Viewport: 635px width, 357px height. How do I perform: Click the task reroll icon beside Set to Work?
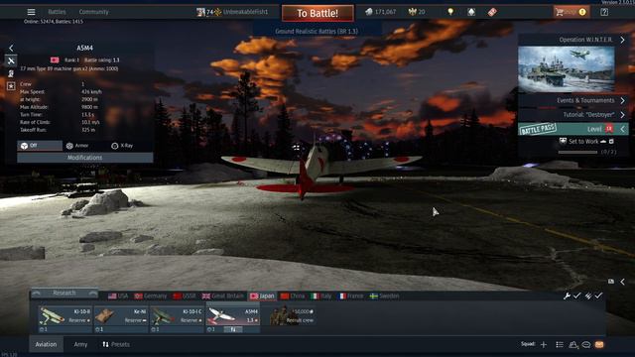(x=611, y=141)
